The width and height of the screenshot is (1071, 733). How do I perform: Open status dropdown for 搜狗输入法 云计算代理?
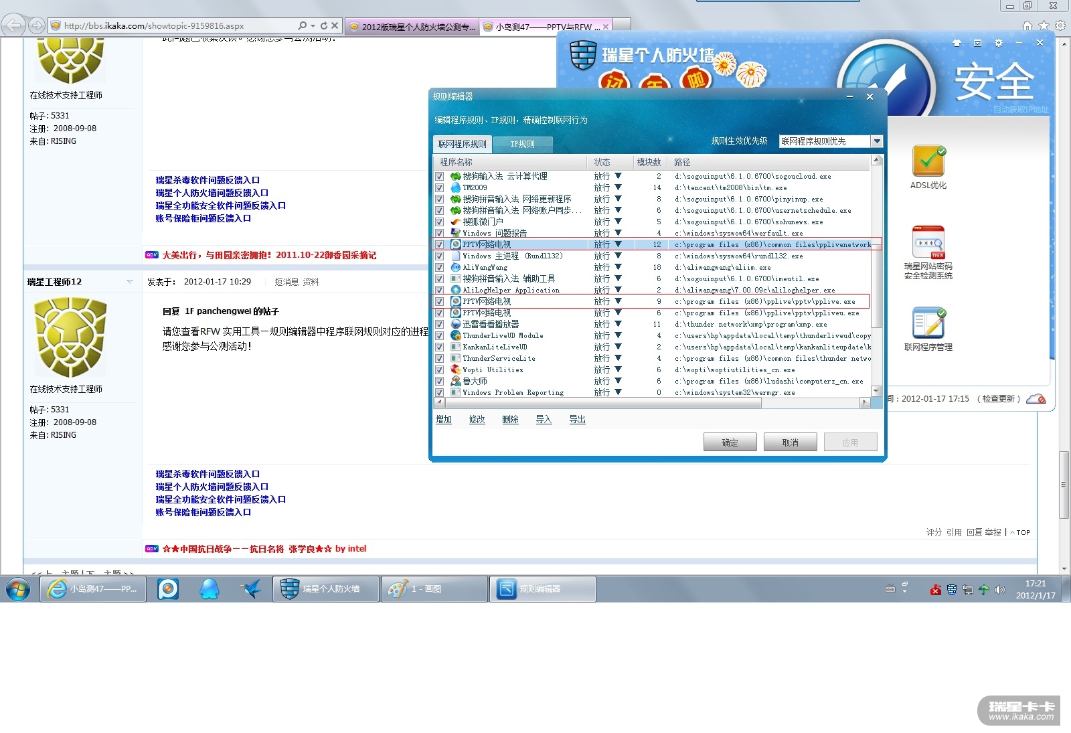pyautogui.click(x=618, y=176)
